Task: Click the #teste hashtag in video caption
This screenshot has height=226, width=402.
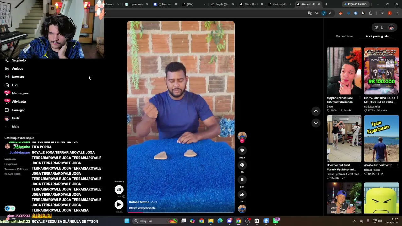Action: [x=133, y=208]
